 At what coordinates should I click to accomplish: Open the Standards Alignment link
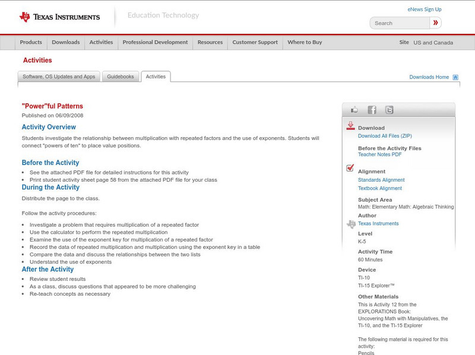[381, 180]
